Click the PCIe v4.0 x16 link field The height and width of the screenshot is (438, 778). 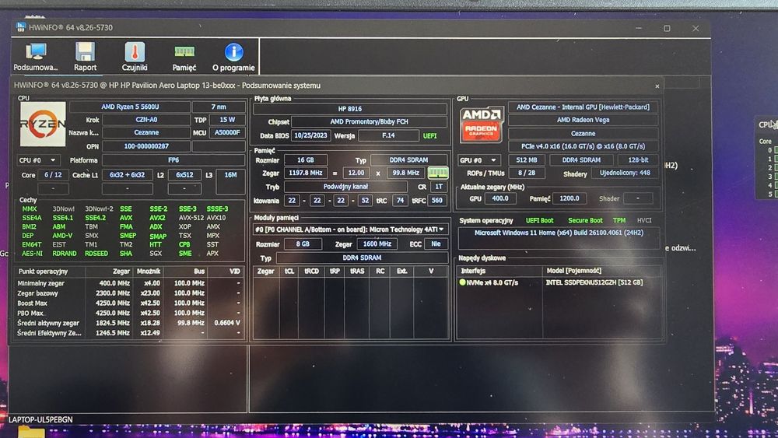[x=583, y=146]
